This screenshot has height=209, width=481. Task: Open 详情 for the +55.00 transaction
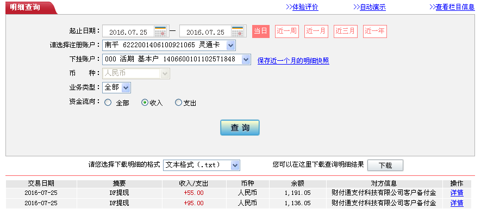[457, 193]
